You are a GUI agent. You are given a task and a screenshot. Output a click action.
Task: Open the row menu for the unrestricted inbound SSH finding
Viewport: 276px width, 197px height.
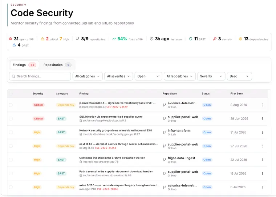pyautogui.click(x=263, y=132)
